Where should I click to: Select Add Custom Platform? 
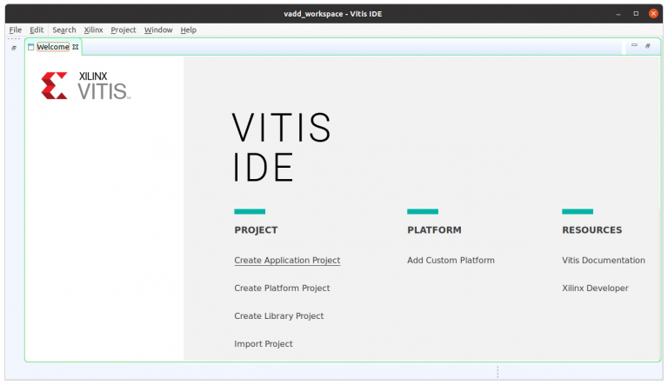pyautogui.click(x=451, y=261)
